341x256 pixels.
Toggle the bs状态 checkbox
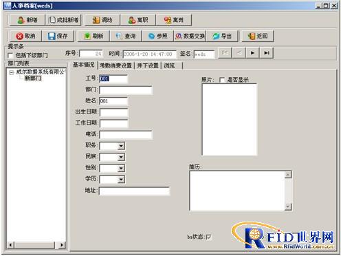209,237
